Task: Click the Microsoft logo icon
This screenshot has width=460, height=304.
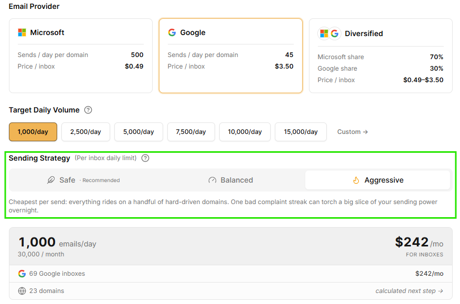Action: coord(22,32)
